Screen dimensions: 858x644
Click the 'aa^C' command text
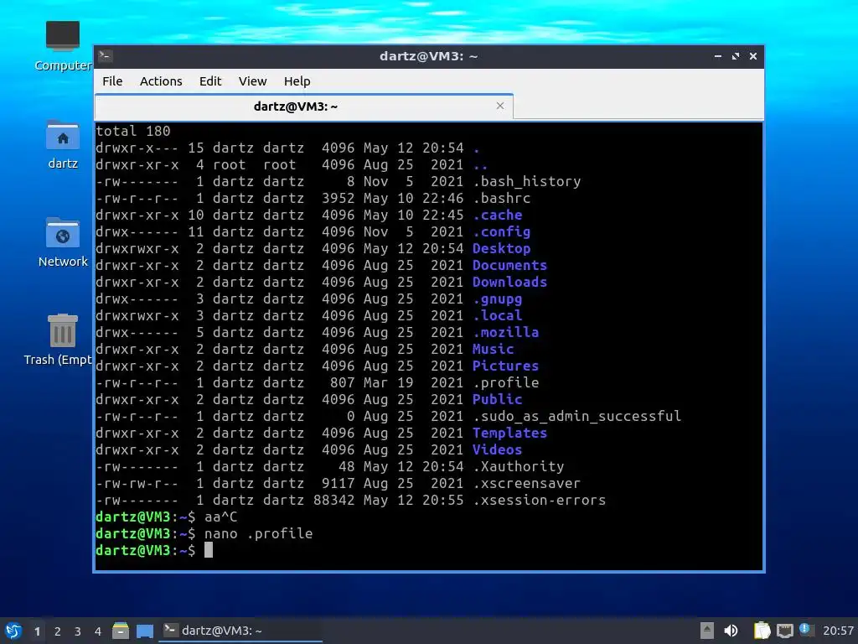coord(221,517)
